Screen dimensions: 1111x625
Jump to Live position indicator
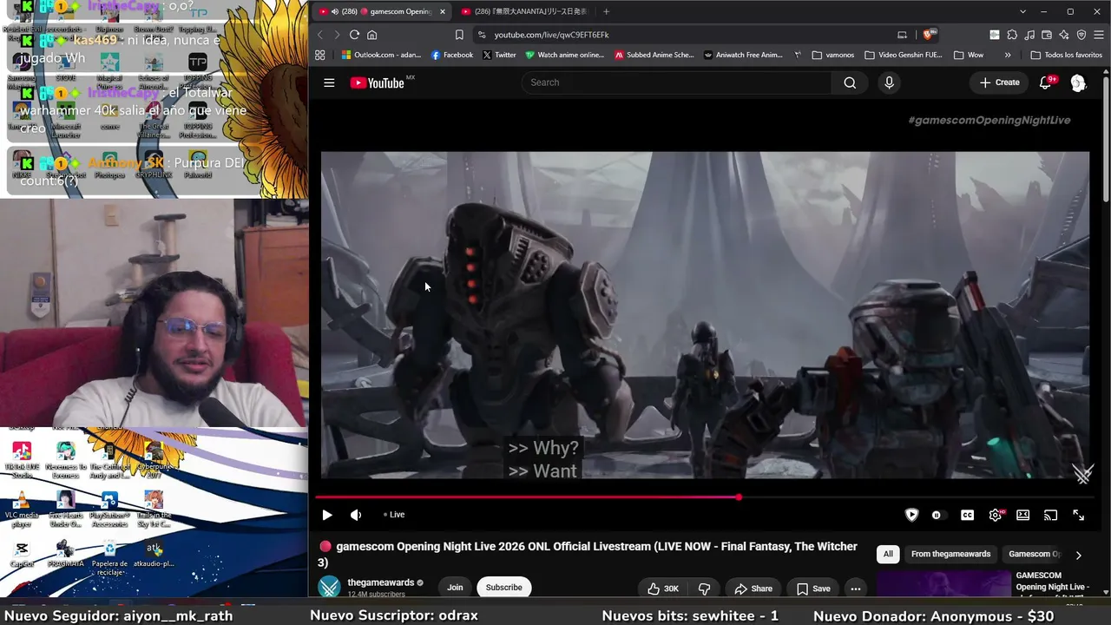pos(395,515)
